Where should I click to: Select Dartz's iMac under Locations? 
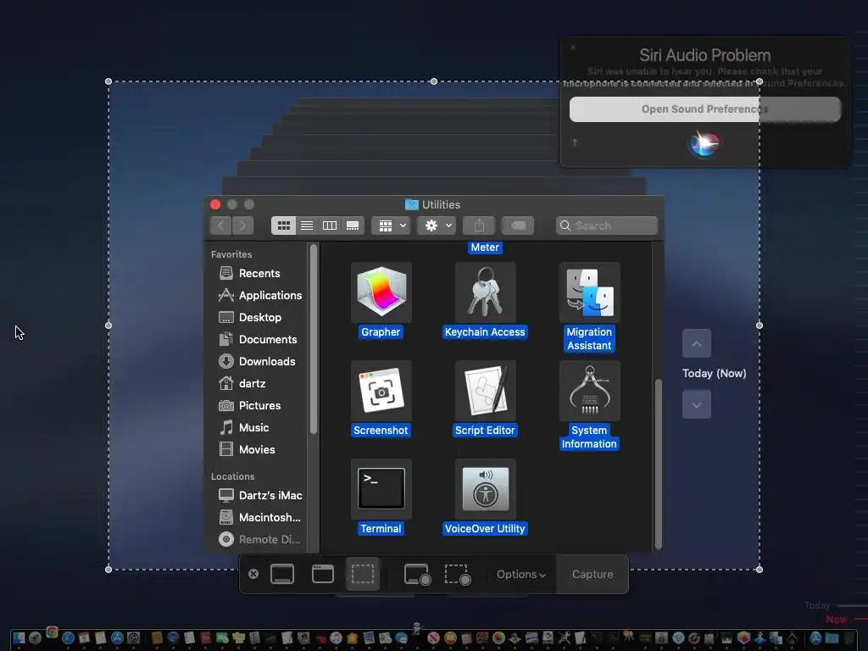pyautogui.click(x=259, y=495)
